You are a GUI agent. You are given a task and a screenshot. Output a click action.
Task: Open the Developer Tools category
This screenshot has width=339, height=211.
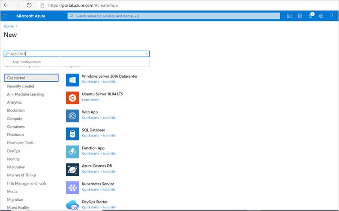pyautogui.click(x=20, y=143)
